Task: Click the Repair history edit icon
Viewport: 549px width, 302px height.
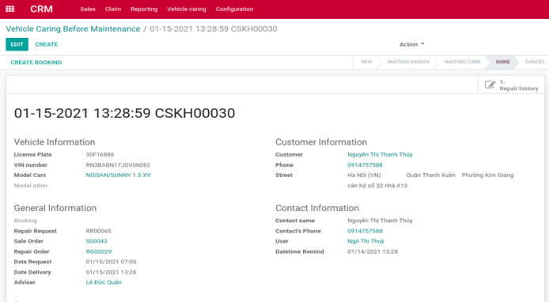Action: click(x=490, y=85)
